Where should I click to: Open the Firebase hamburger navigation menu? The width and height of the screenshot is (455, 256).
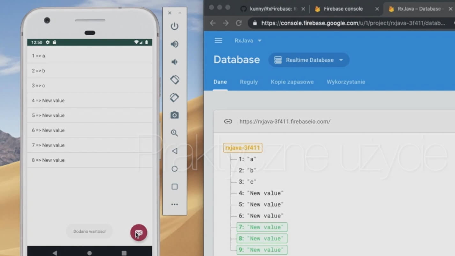pos(218,40)
